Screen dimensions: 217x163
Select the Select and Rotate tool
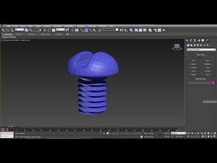[49, 30]
